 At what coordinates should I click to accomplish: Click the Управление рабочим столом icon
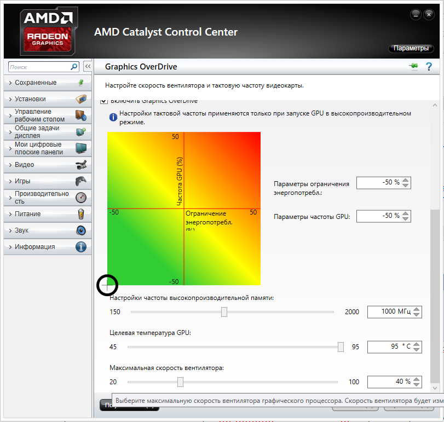coord(81,115)
